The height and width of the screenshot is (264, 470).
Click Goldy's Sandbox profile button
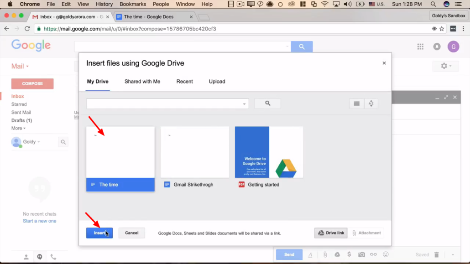pyautogui.click(x=449, y=16)
